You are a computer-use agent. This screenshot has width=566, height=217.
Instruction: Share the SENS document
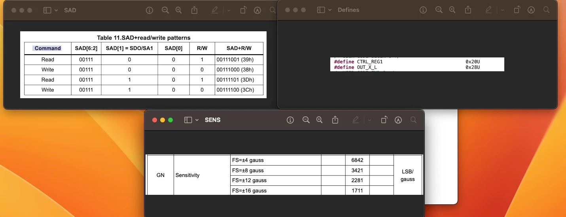(335, 120)
